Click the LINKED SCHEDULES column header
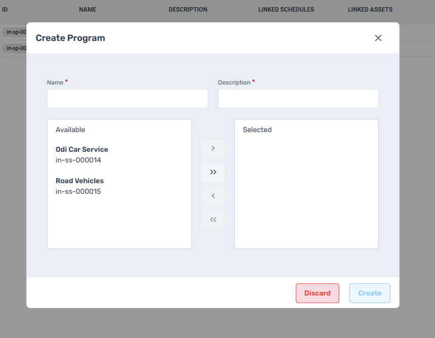The height and width of the screenshot is (338, 435). tap(286, 10)
